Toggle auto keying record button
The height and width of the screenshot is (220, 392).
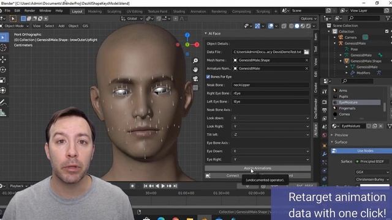(132, 186)
